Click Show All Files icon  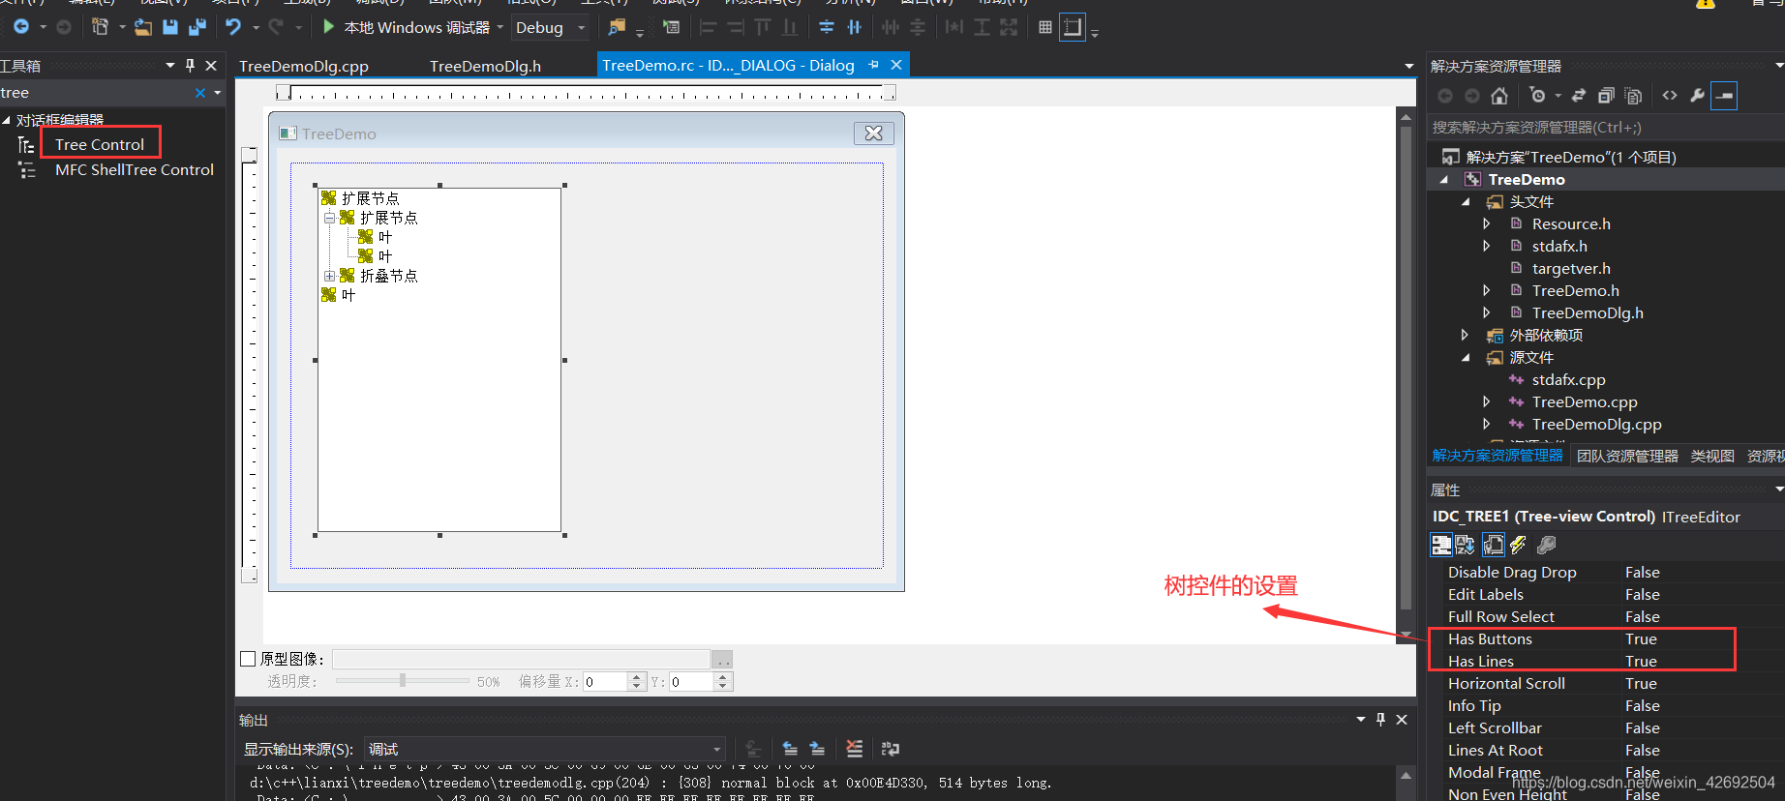click(x=1634, y=96)
